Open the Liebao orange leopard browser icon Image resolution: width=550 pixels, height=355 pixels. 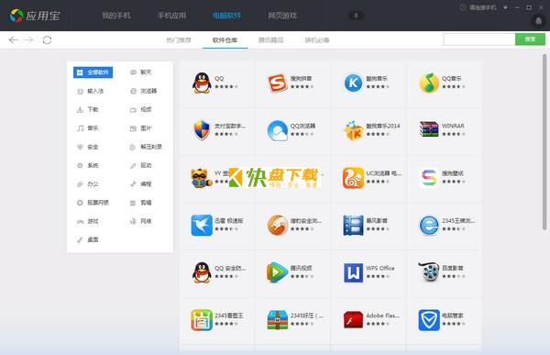[x=278, y=225]
